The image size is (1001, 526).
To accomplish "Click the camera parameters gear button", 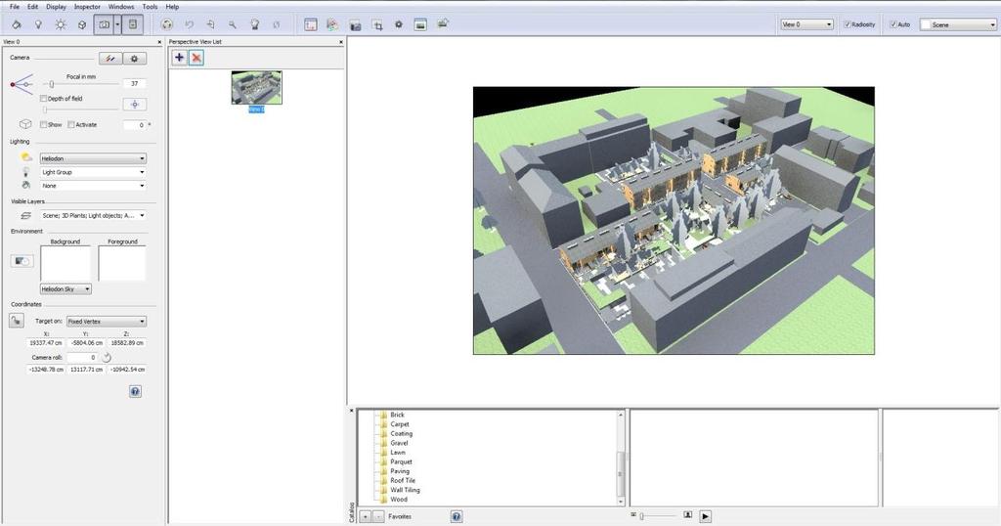I will click(134, 58).
